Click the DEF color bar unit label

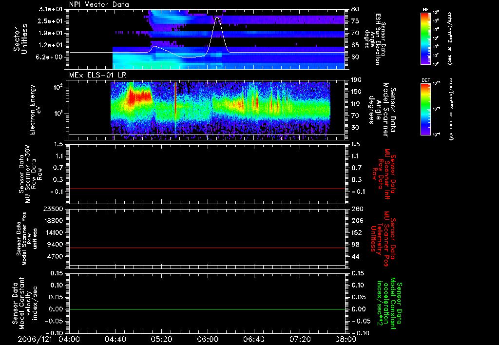[451, 109]
